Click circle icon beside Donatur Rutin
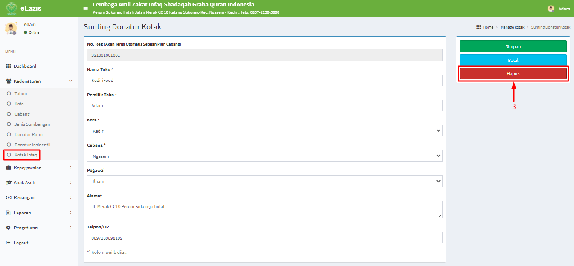The height and width of the screenshot is (266, 574). click(x=9, y=134)
